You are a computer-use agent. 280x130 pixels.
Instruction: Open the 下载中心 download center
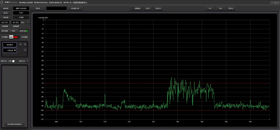coord(231,9)
